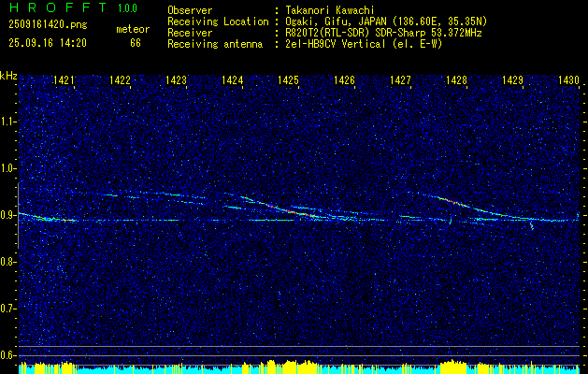Click the Observer field label

tap(190, 10)
